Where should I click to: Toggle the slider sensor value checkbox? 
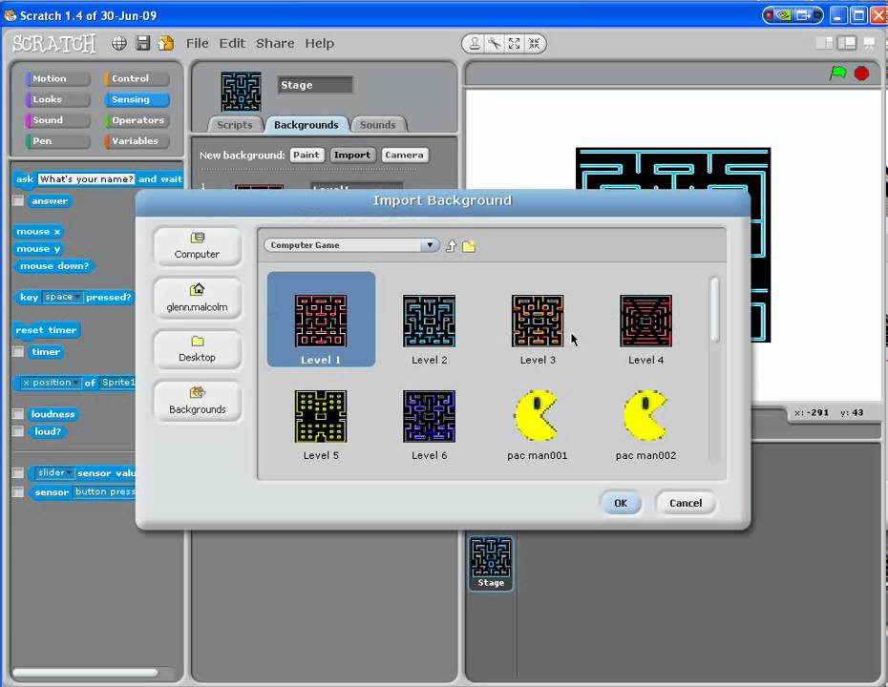point(18,473)
